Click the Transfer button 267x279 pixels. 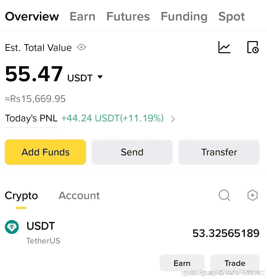219,152
